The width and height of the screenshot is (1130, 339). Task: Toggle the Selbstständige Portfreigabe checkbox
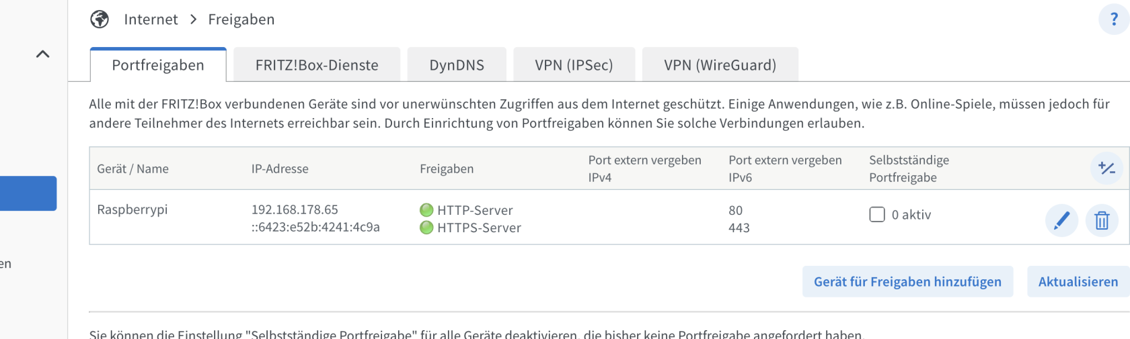(877, 214)
